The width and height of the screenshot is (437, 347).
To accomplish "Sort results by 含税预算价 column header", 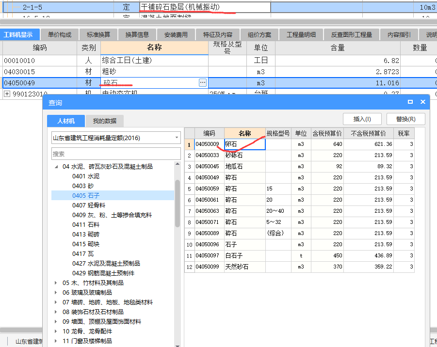I will coord(327,133).
